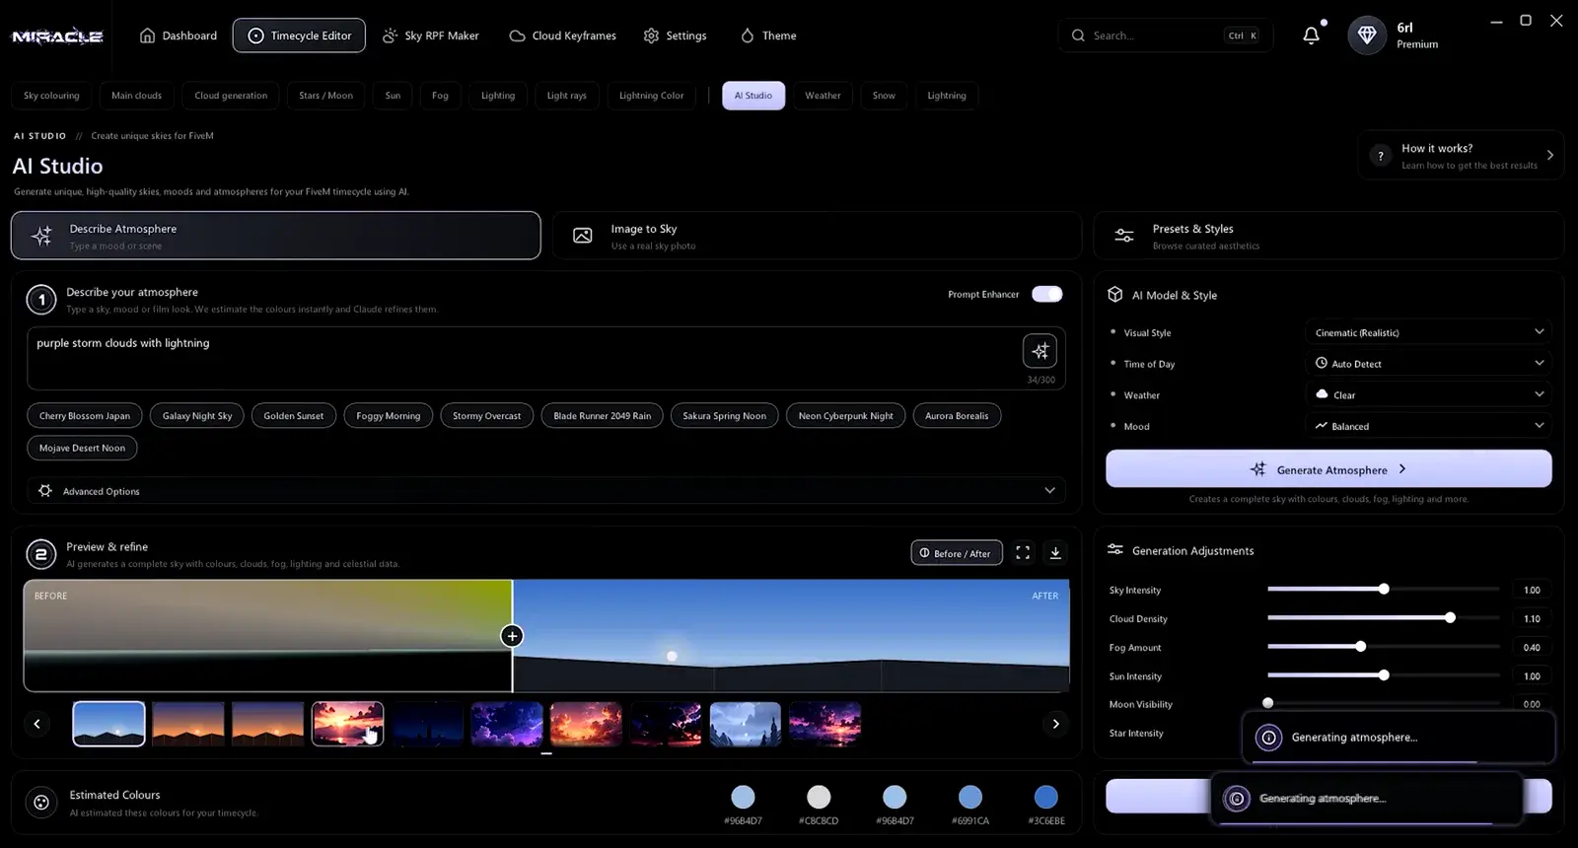Select the Aurora Borealis preset chip
Screen dimensions: 1578x848
coord(957,416)
